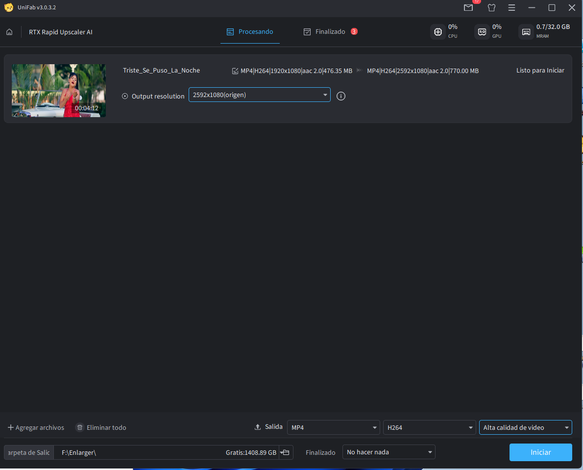Open the mail notifications icon
The image size is (583, 470).
[468, 8]
